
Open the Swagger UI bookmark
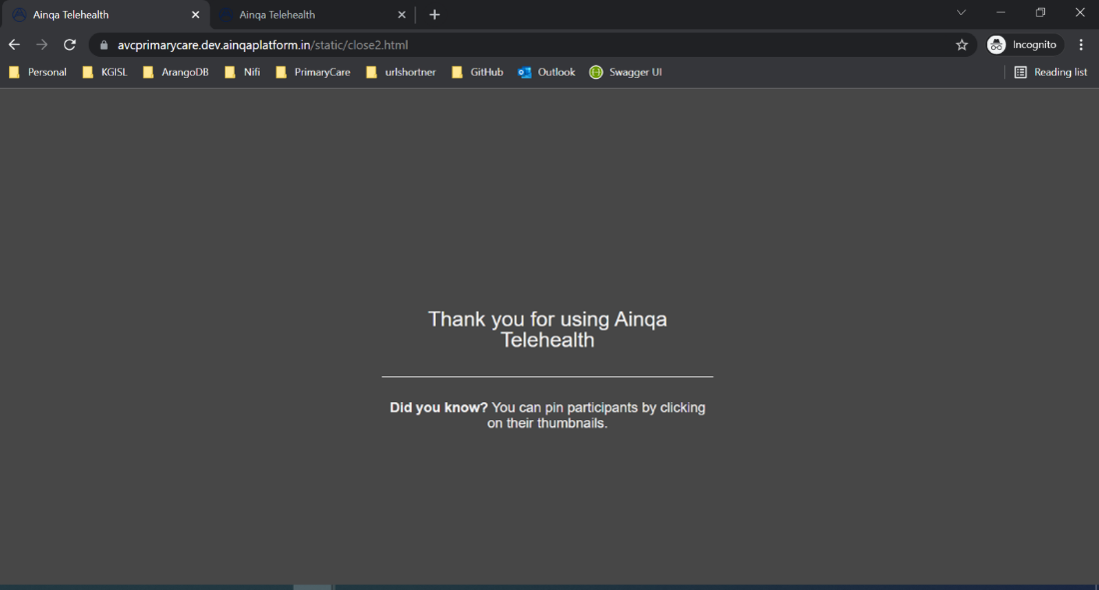point(625,72)
